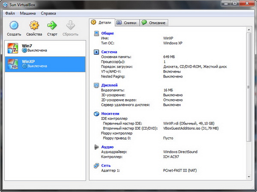257x192 pixels.
Task: Click the Носители storage section icon
Action: coord(96,113)
